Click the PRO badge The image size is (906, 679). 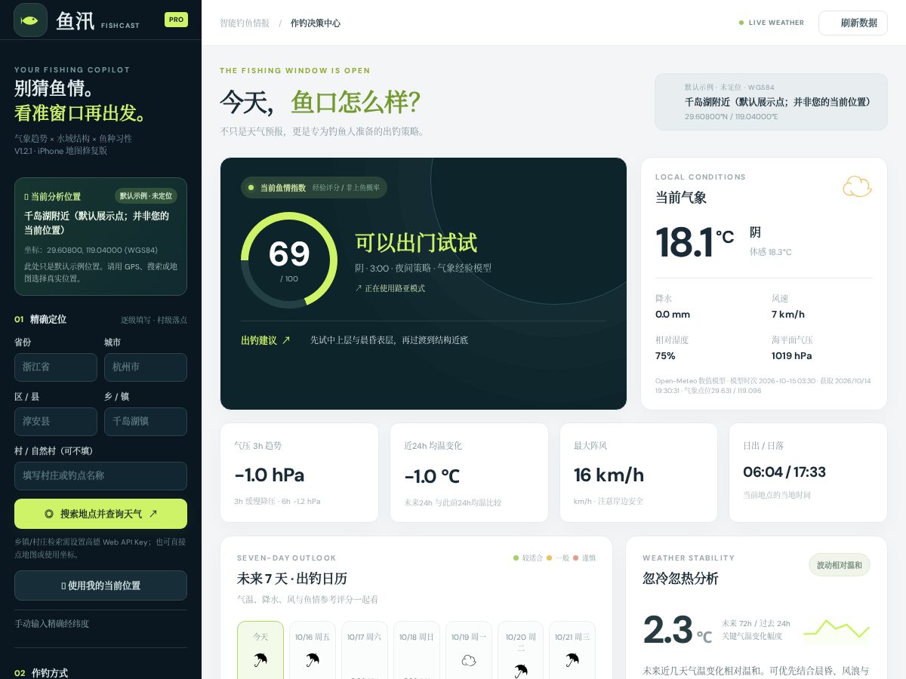[176, 20]
